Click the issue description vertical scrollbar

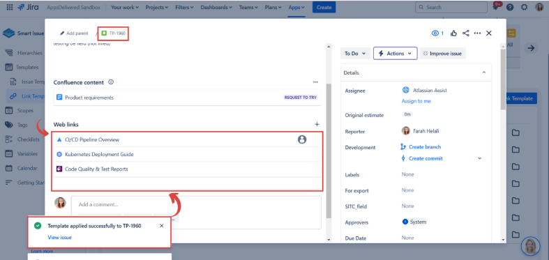coord(329,151)
